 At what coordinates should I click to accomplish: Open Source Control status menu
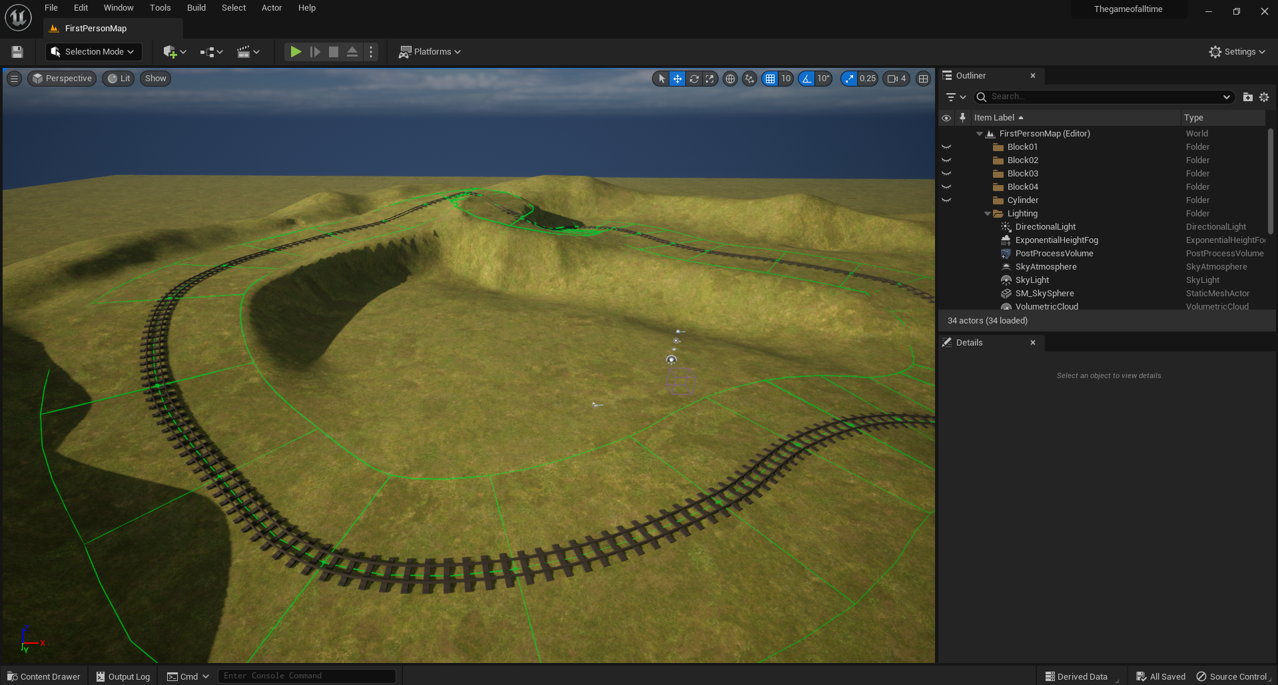coord(1233,676)
